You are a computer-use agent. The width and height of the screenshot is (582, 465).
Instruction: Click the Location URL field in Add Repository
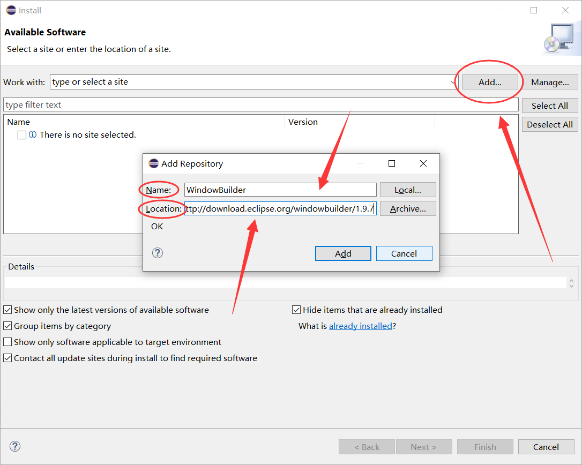click(280, 208)
